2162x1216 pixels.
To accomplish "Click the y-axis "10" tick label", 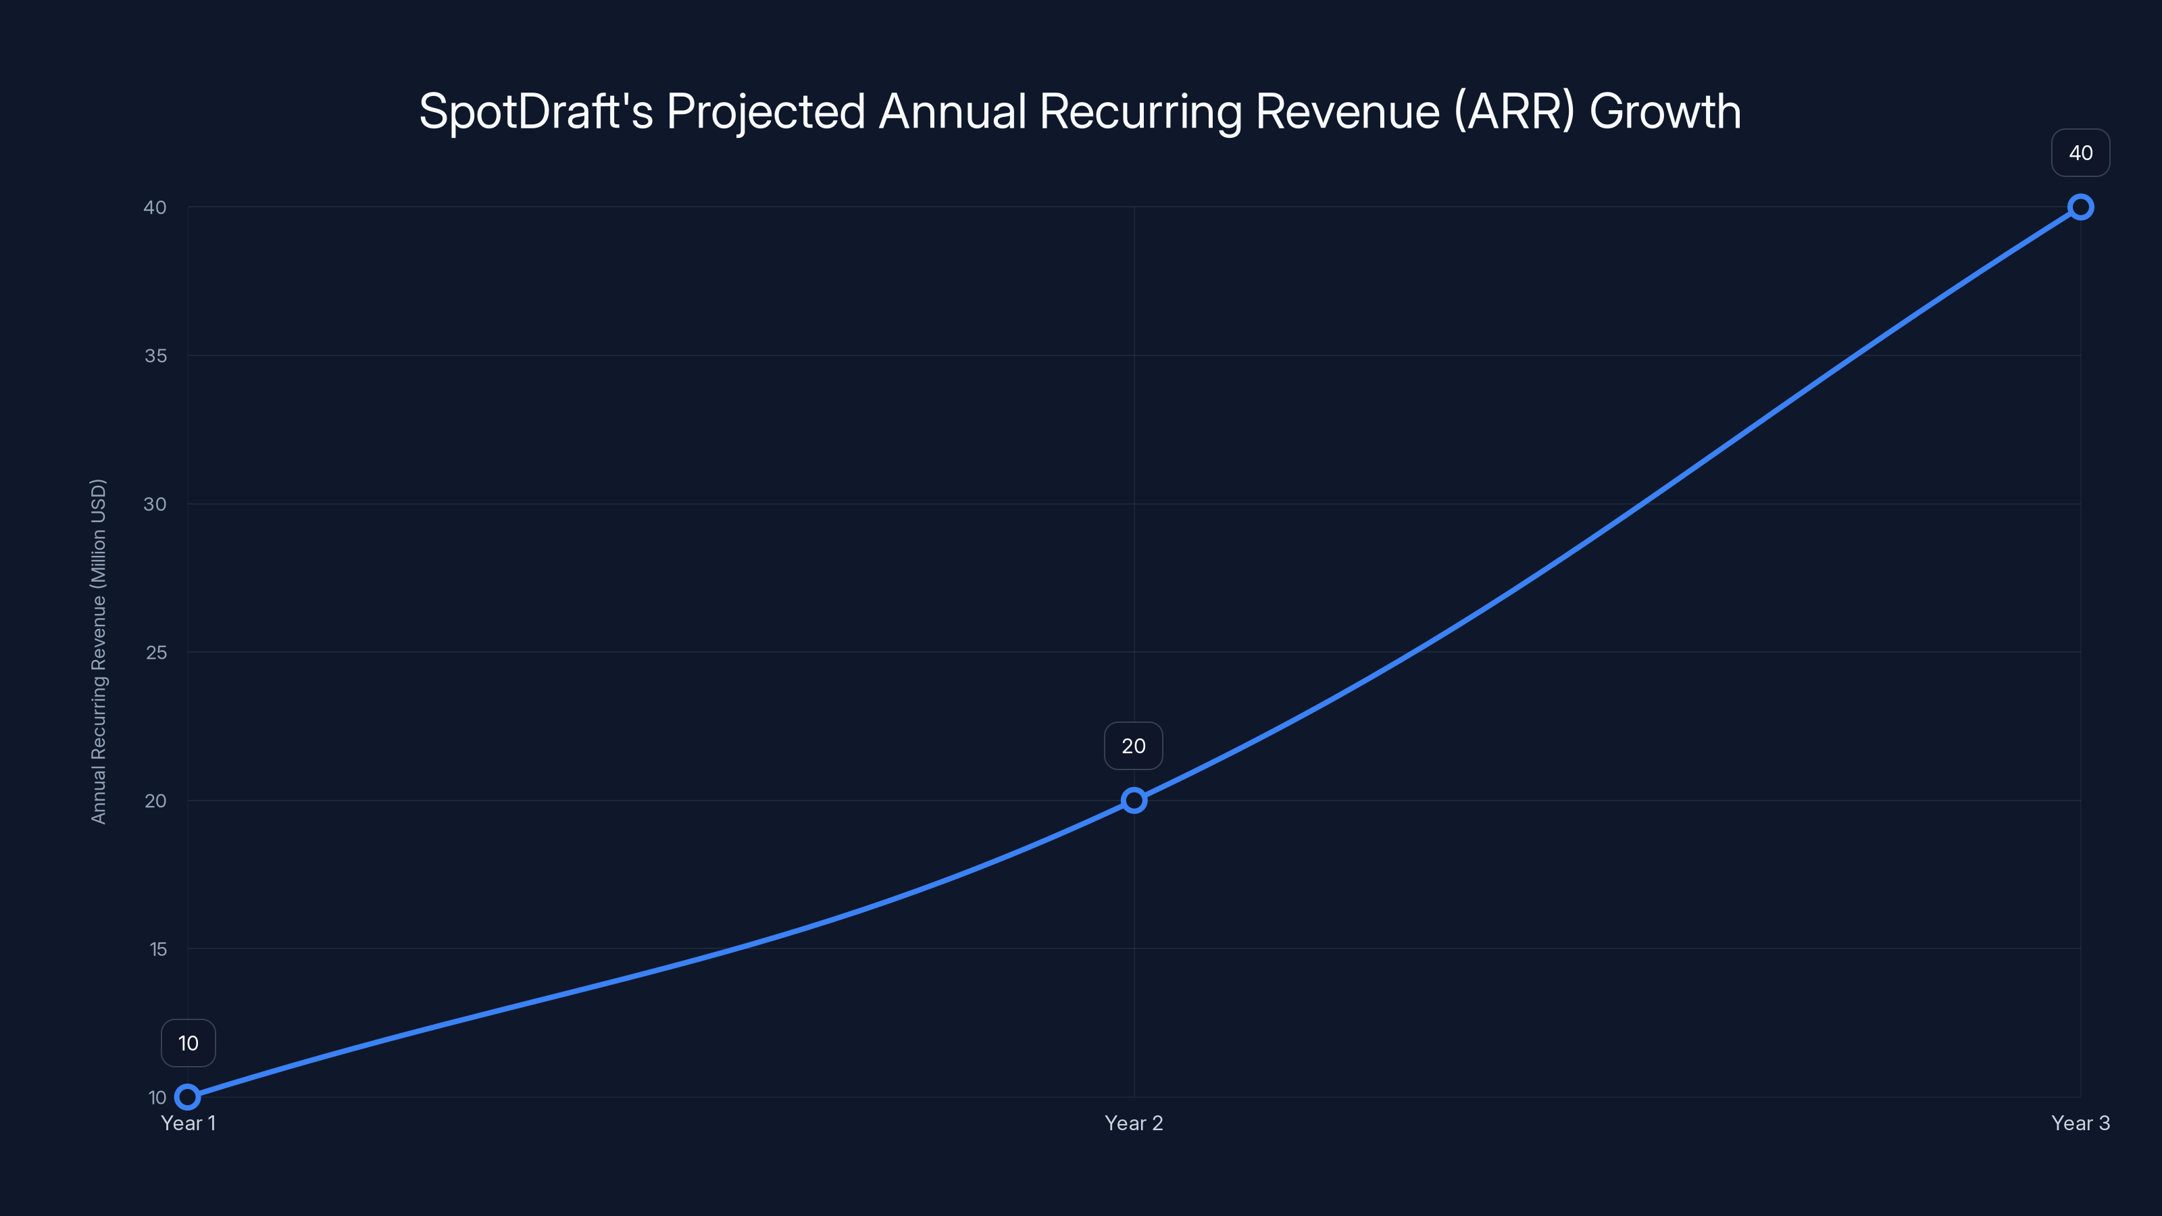I will 157,1096.
